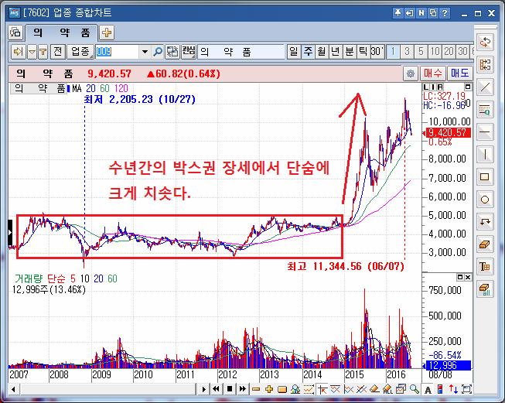Screen dimensions: 505x403
Task: Click the magnifier search icon beside code field
Action: click(x=158, y=52)
